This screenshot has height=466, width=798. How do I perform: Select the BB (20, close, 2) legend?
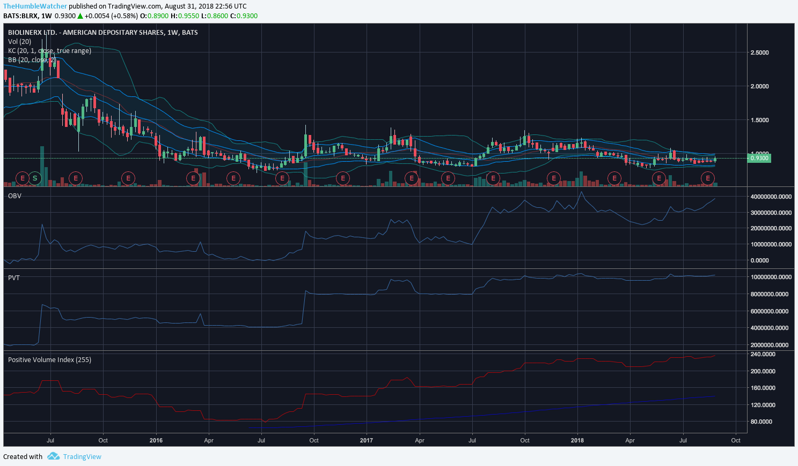coord(32,60)
